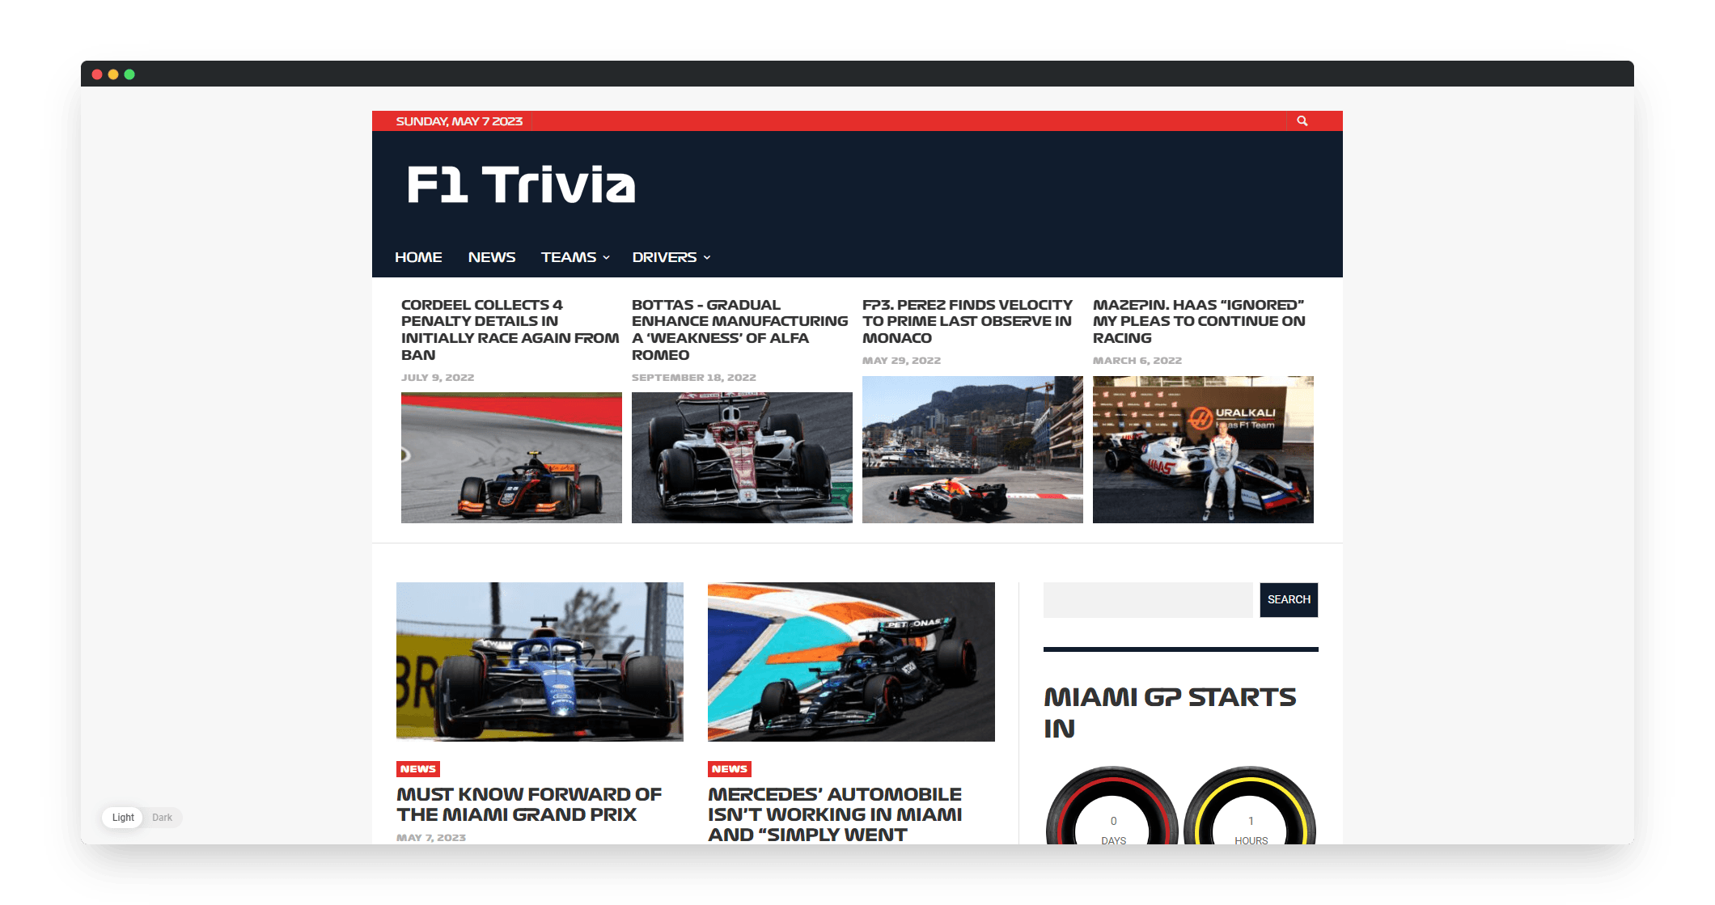The image size is (1715, 905).
Task: Click the Uralkali Haas car thumbnail
Action: [x=1203, y=450]
